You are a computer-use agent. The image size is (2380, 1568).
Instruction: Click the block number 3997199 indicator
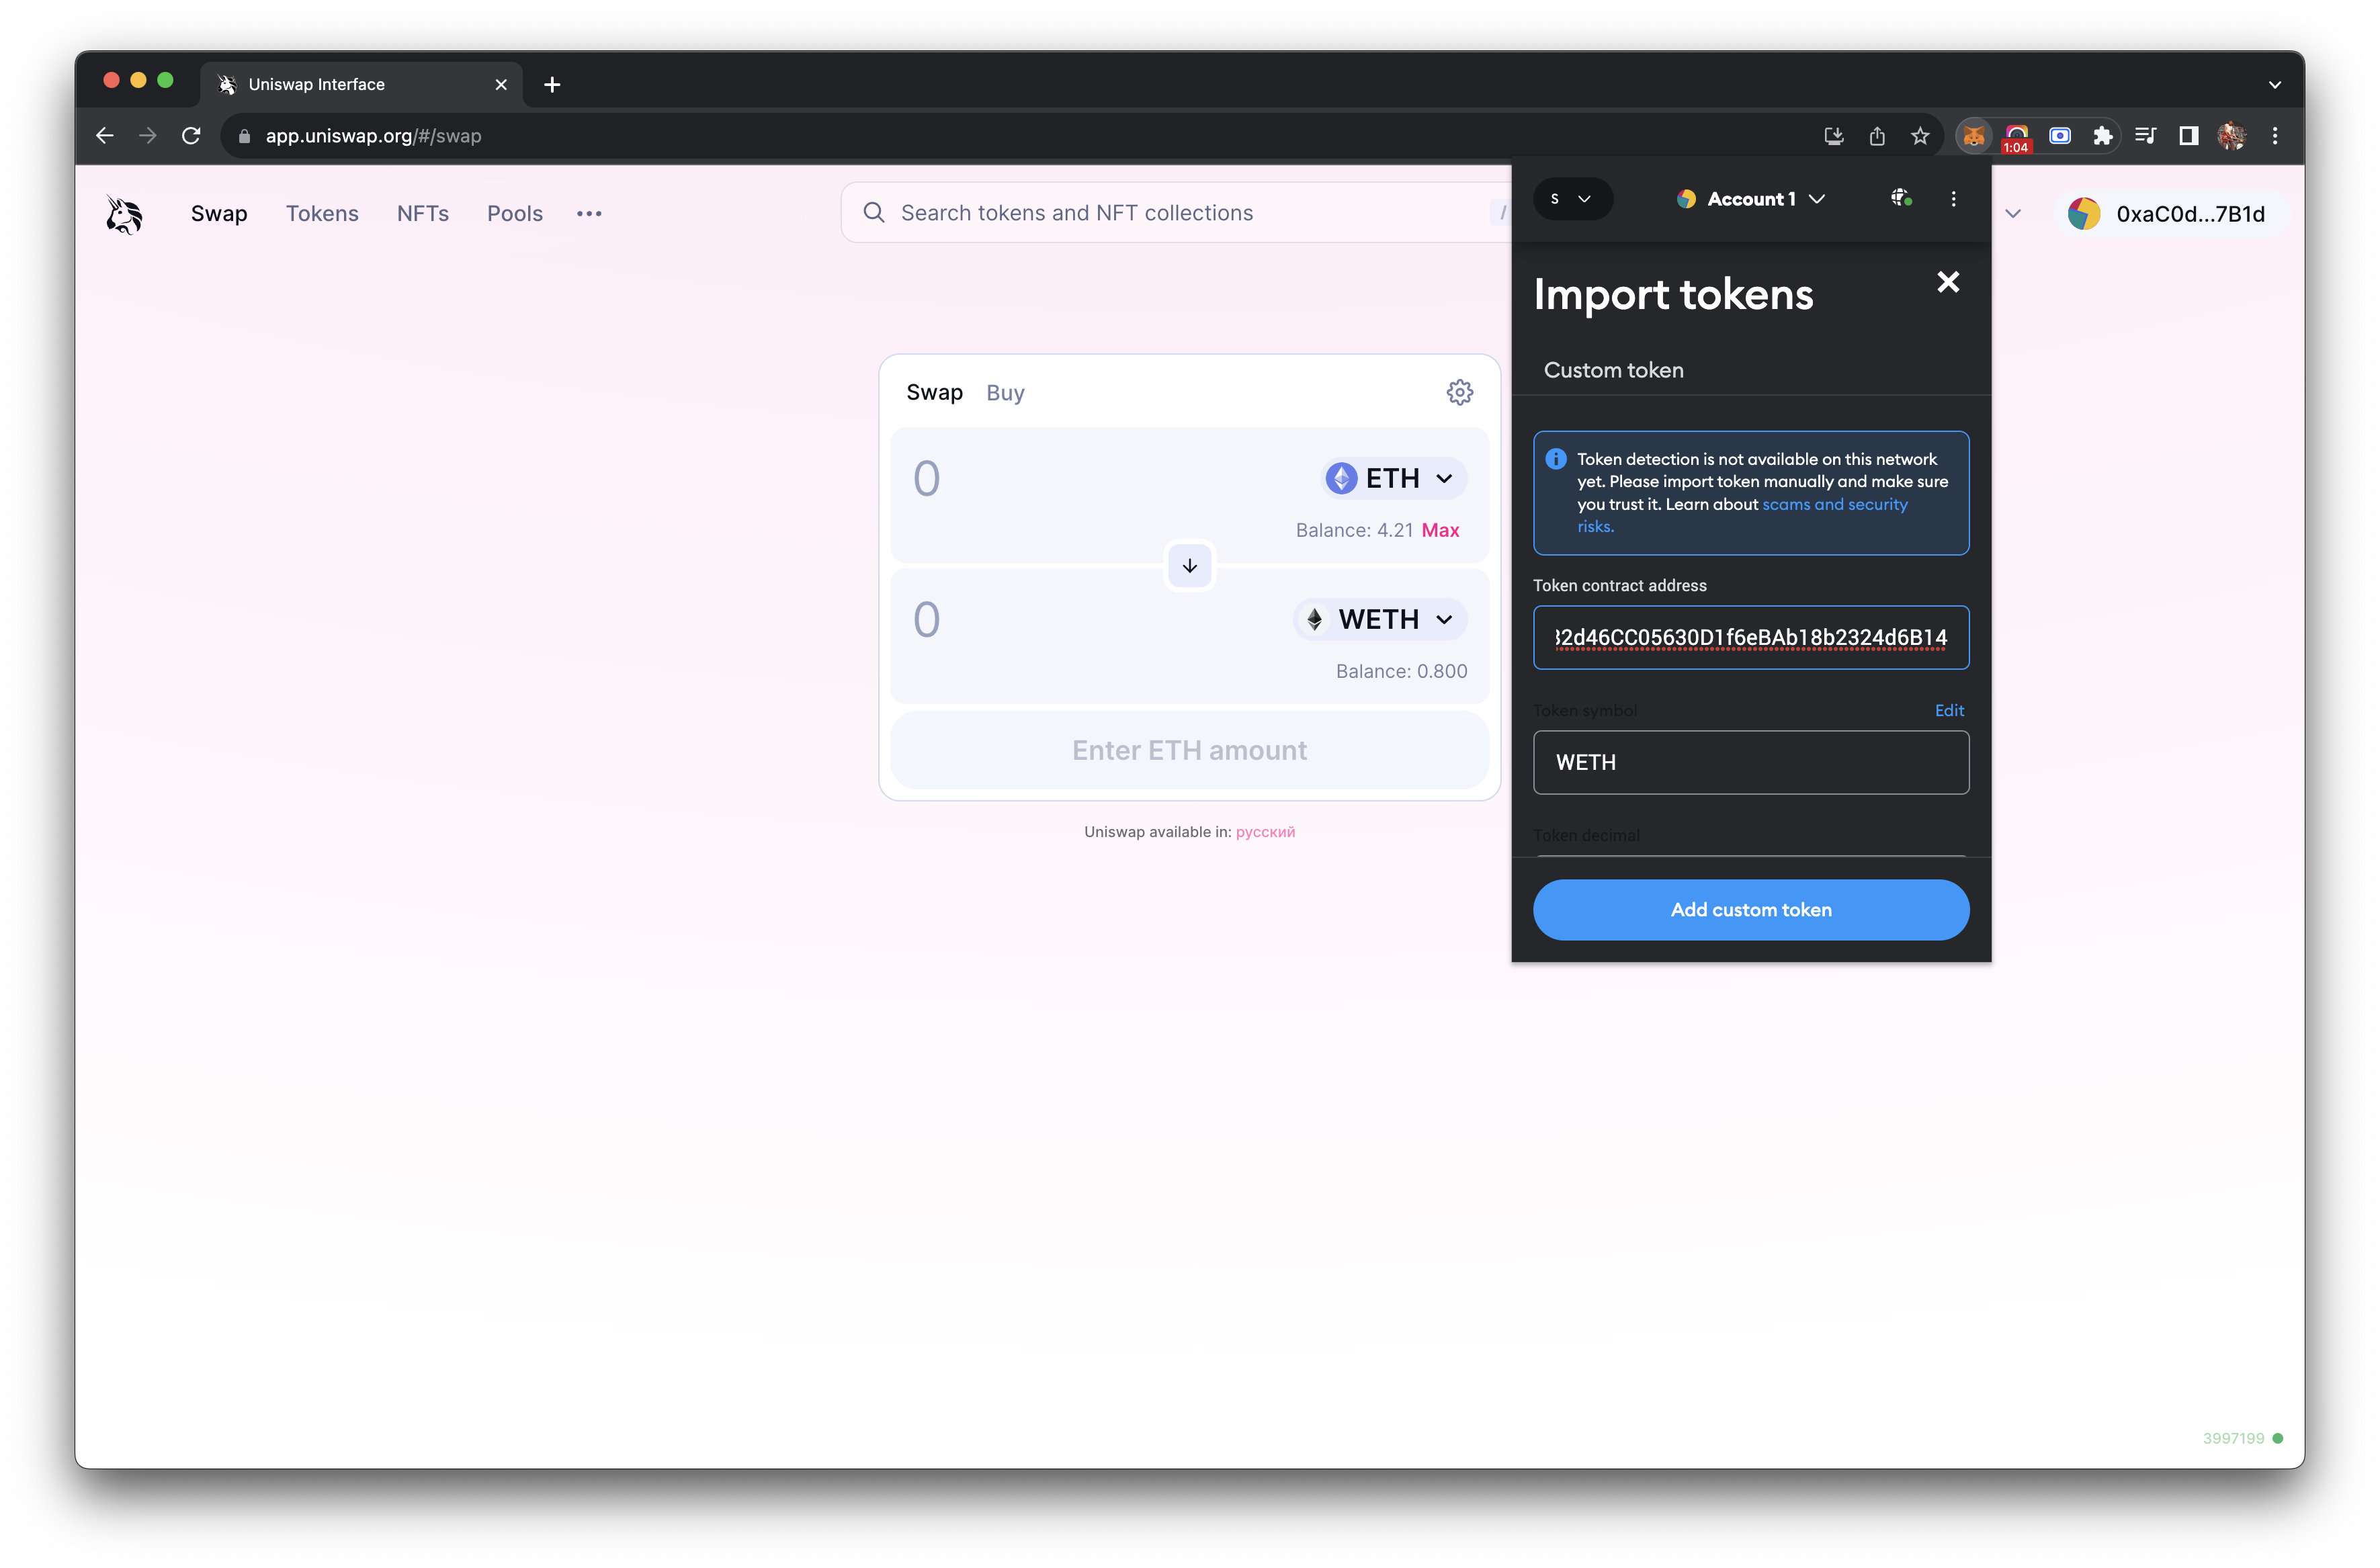[2242, 1438]
